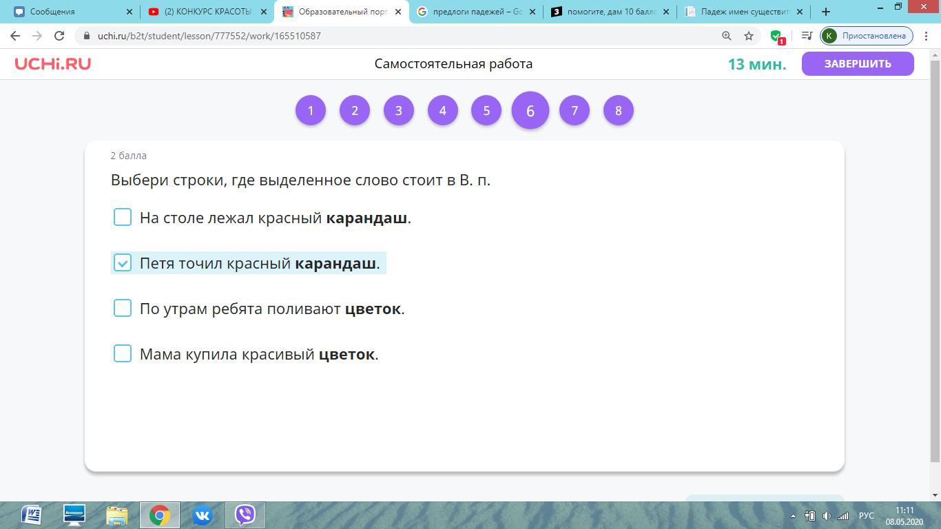The height and width of the screenshot is (529, 941).
Task: Switch to the КОНКУРС КРАСОТЫ YouTube tab
Action: pyautogui.click(x=207, y=12)
